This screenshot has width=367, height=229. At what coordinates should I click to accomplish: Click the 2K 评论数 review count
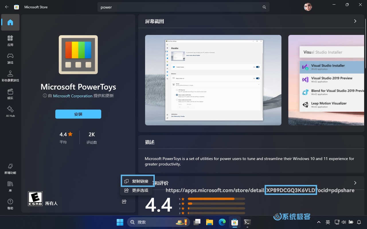(92, 137)
